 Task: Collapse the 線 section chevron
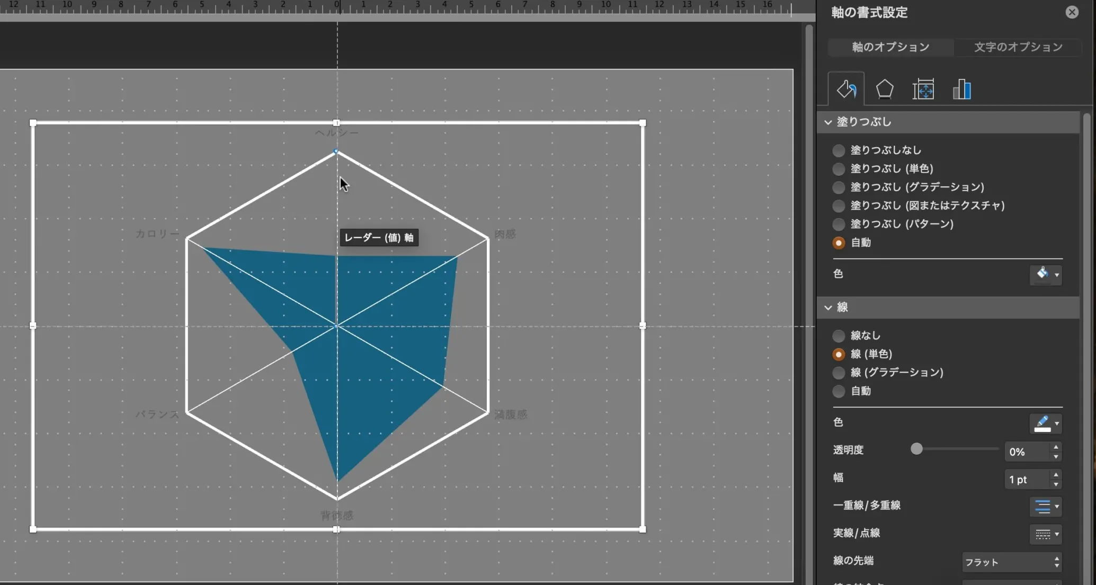pos(828,308)
